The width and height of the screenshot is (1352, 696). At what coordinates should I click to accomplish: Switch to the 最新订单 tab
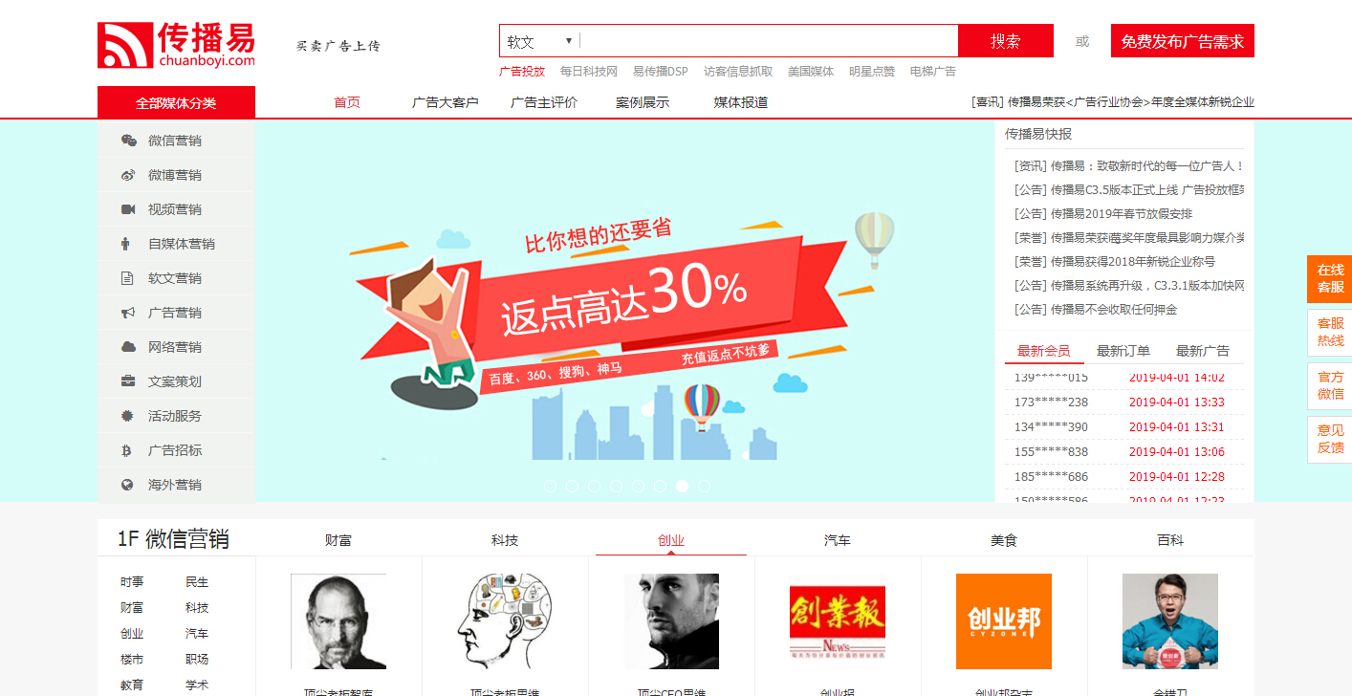tap(1123, 351)
